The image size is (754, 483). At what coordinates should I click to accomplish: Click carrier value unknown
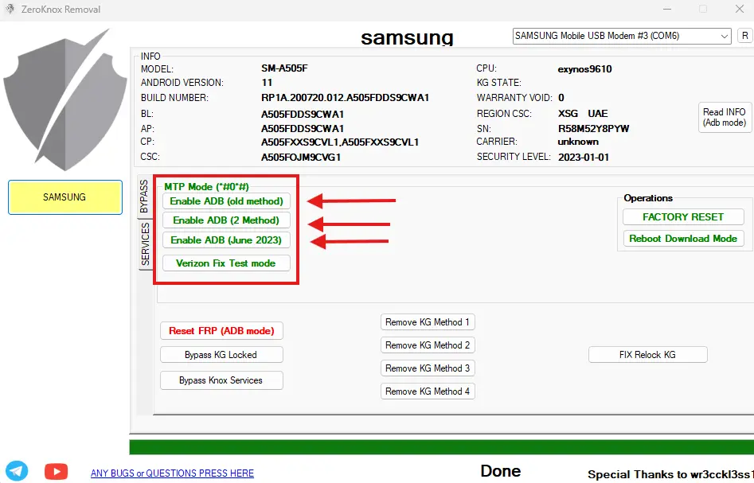[x=578, y=142]
